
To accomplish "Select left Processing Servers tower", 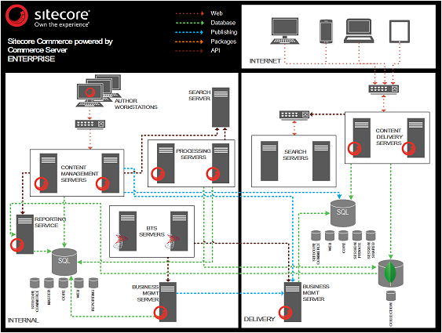I will pos(166,164).
